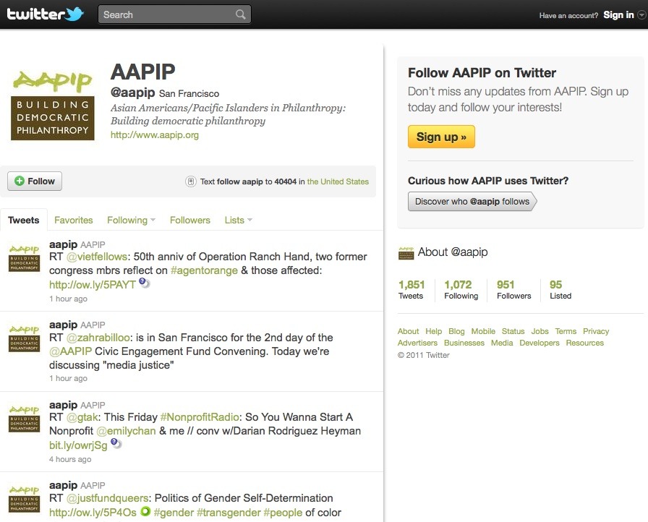The height and width of the screenshot is (522, 648).
Task: Click the Twitter bird logo
Action: [x=74, y=14]
